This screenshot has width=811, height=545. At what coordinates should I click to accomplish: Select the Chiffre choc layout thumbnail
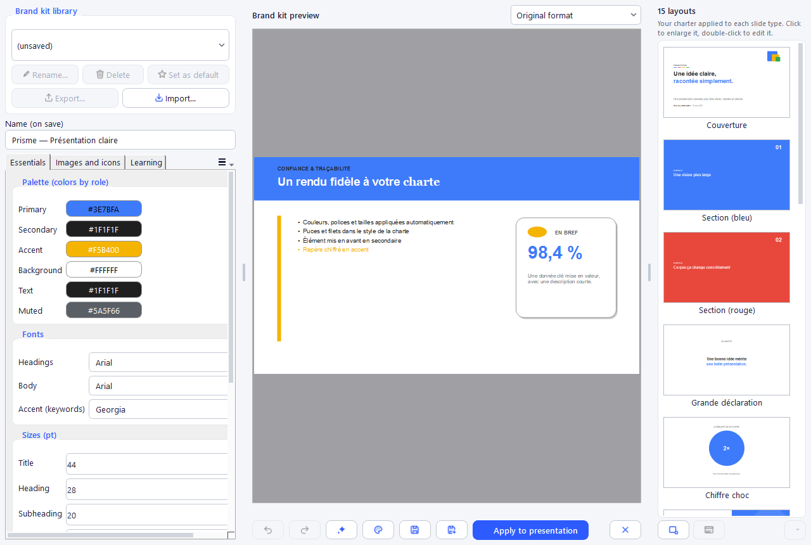pos(727,452)
